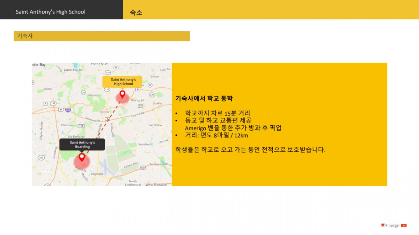The width and height of the screenshot is (419, 235).
Task: Click the Saint Anthony's High School header text
Action: pos(51,12)
